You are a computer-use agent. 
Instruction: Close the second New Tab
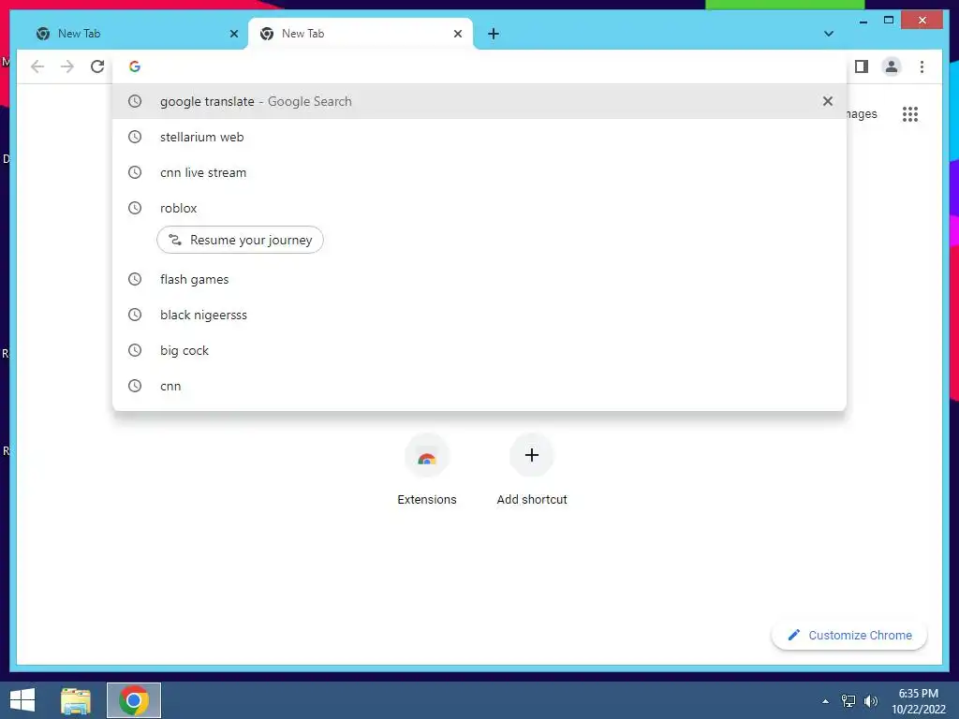[457, 34]
